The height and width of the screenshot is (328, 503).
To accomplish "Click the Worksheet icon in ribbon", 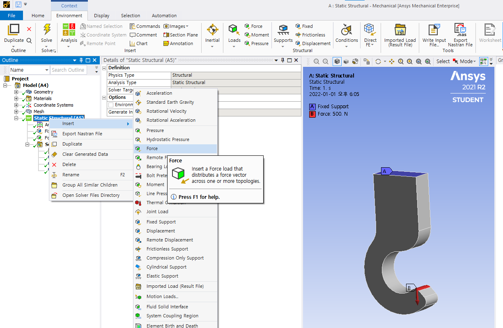I will pos(490,30).
